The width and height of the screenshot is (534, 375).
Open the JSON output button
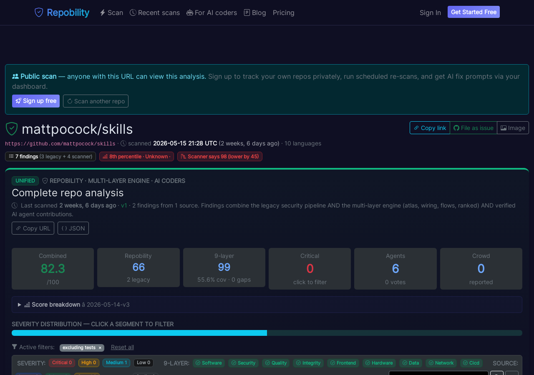73,228
